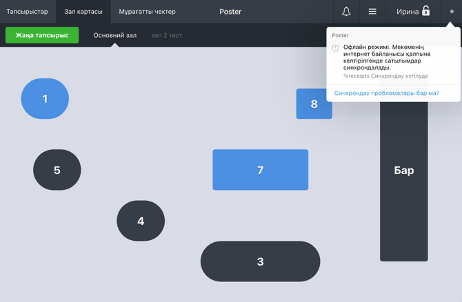Image resolution: width=462 pixels, height=302 pixels.
Task: Click the Офлайн режимі message text
Action: coord(387,57)
